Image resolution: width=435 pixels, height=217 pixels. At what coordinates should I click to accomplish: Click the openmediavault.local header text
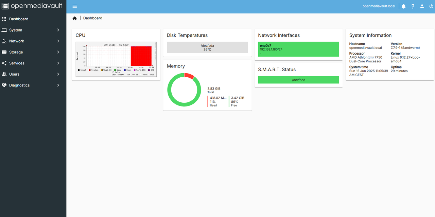[379, 6]
